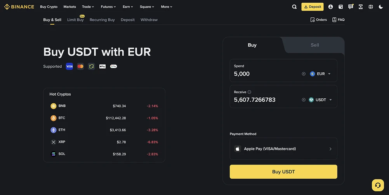The image size is (389, 195).
Task: Clear the Spend amount with X icon
Action: pyautogui.click(x=304, y=74)
